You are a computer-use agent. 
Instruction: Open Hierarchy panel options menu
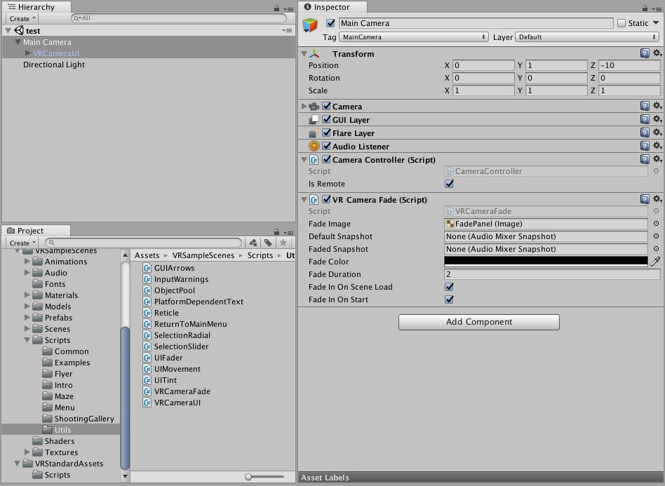289,8
